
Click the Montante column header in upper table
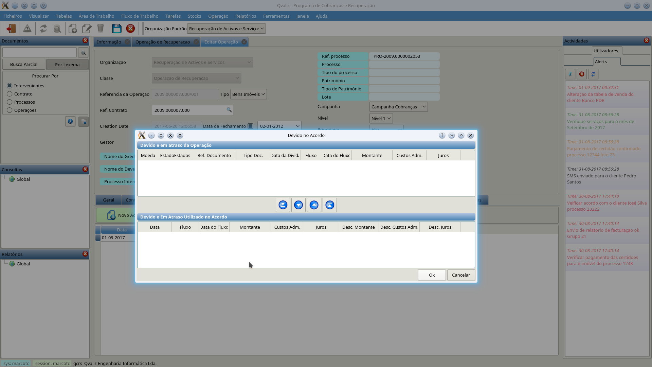coord(372,155)
